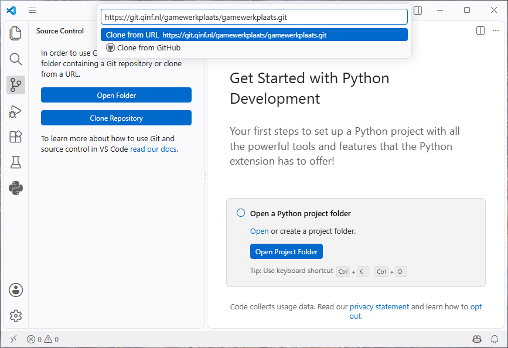Screen dimensions: 508x348
Task: Open the remote window status bar icon
Action: pyautogui.click(x=13, y=339)
